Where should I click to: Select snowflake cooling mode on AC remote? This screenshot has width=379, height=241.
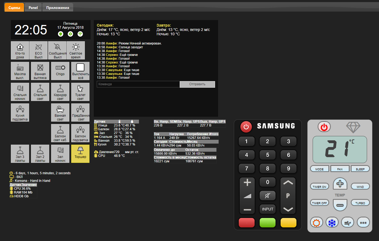tap(332, 223)
